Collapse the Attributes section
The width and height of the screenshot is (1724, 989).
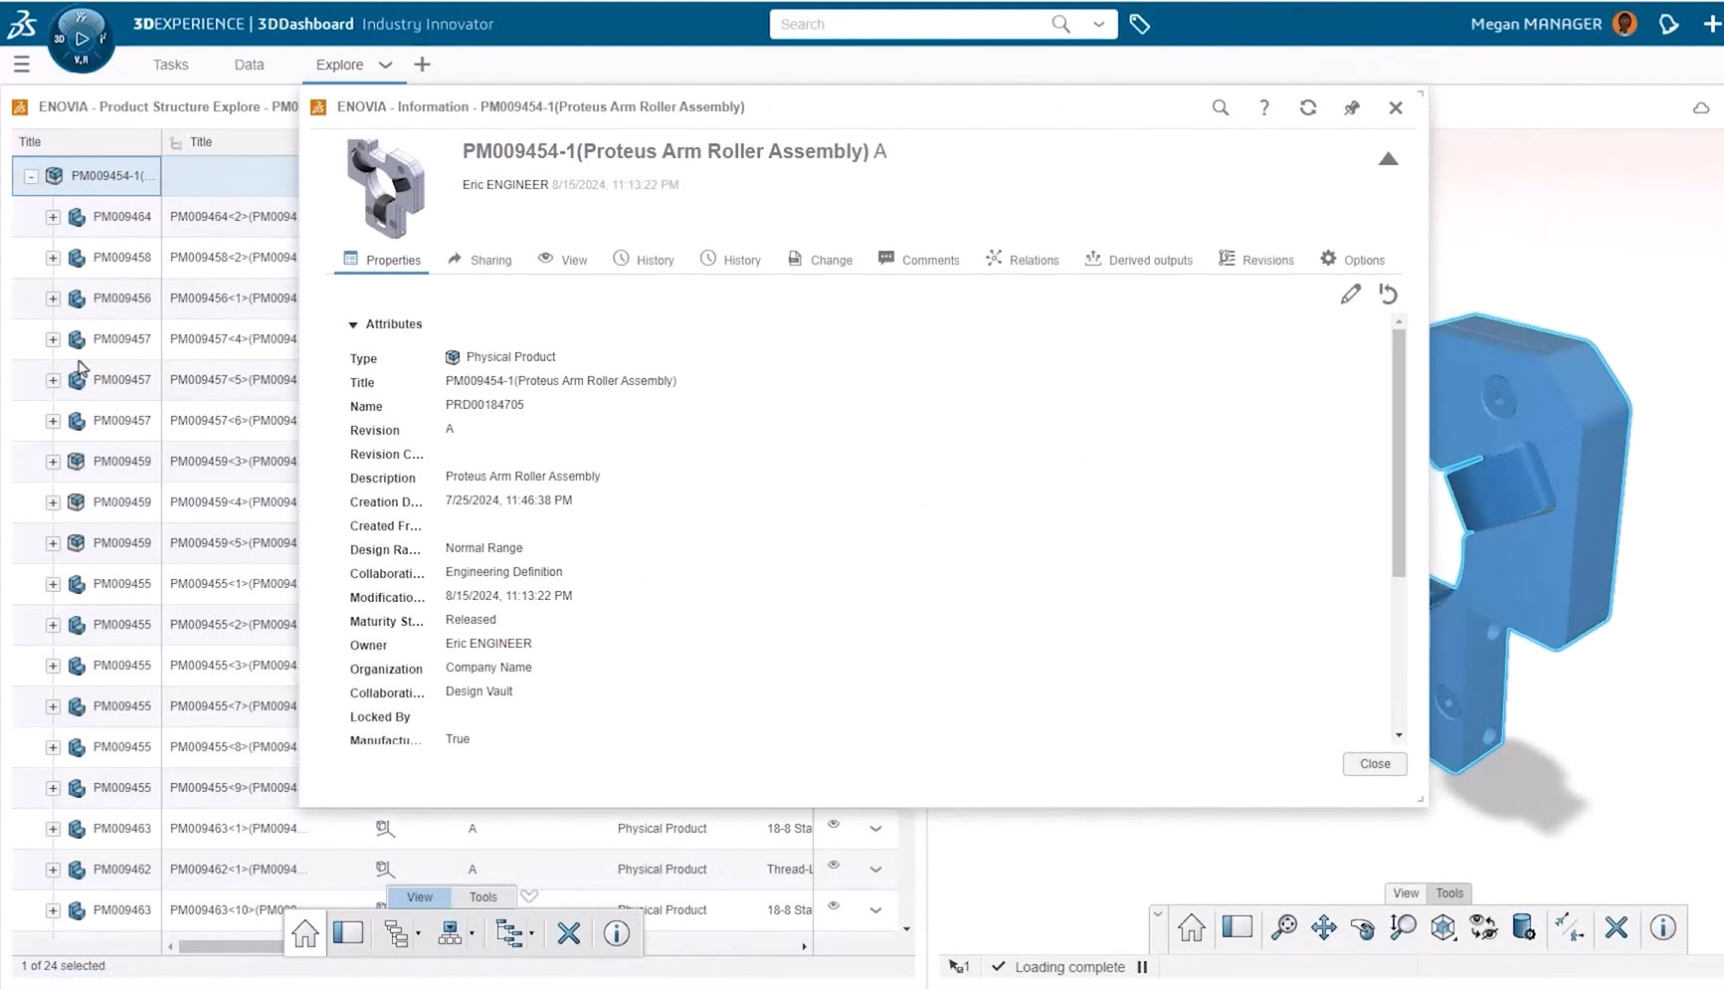tap(353, 325)
